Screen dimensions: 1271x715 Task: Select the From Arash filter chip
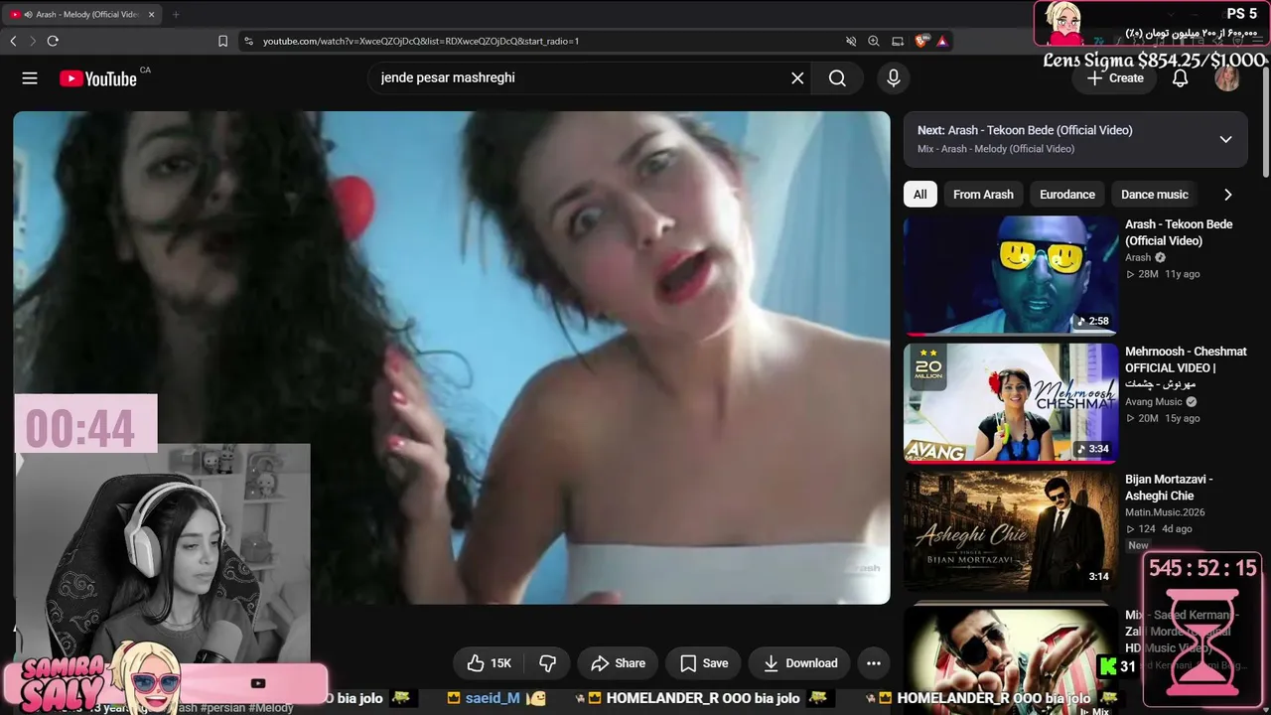[x=983, y=195]
